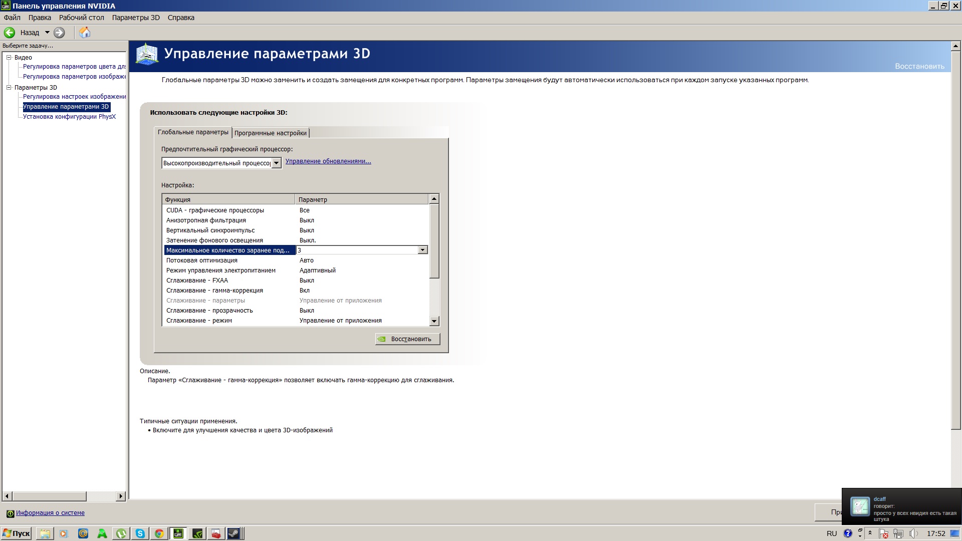The width and height of the screenshot is (962, 541).
Task: Select Управление параметрами 3D tree item
Action: tap(66, 107)
